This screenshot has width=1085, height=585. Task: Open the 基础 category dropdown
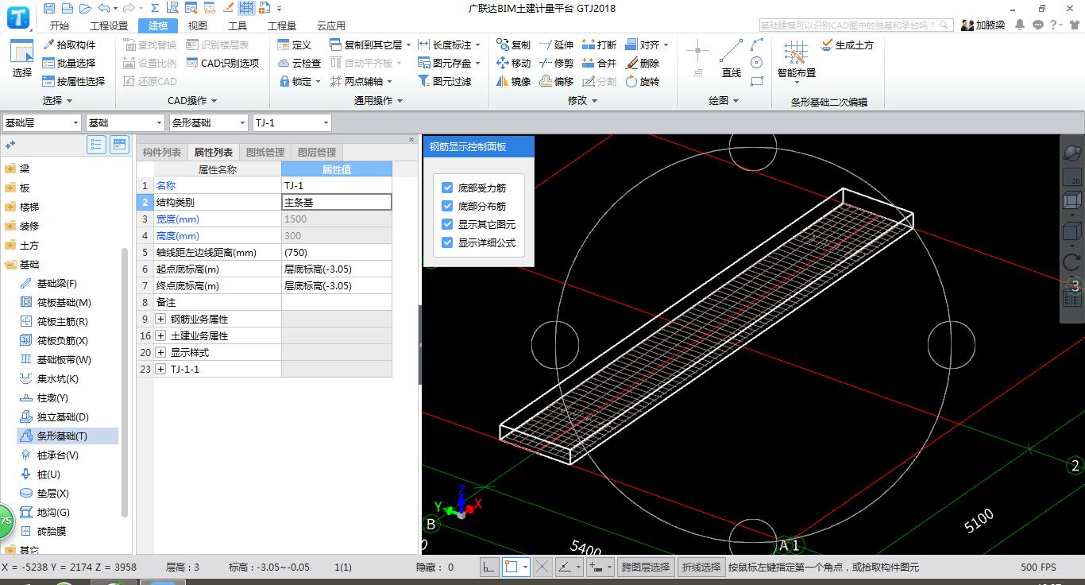coord(125,123)
